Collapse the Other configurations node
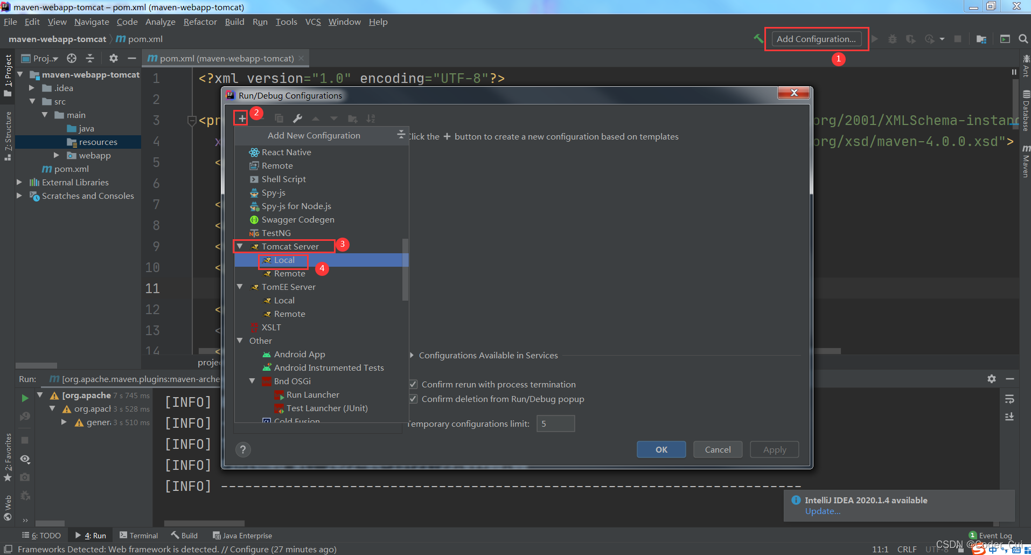The width and height of the screenshot is (1031, 555). [240, 341]
